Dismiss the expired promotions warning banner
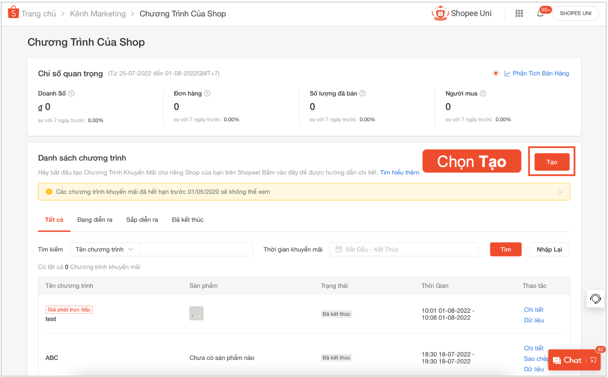Screen dimensions: 608x377 pos(560,192)
